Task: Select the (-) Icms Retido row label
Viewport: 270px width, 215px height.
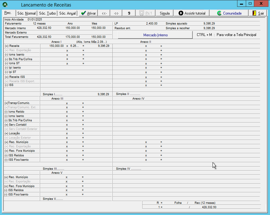Action: click(x=15, y=112)
